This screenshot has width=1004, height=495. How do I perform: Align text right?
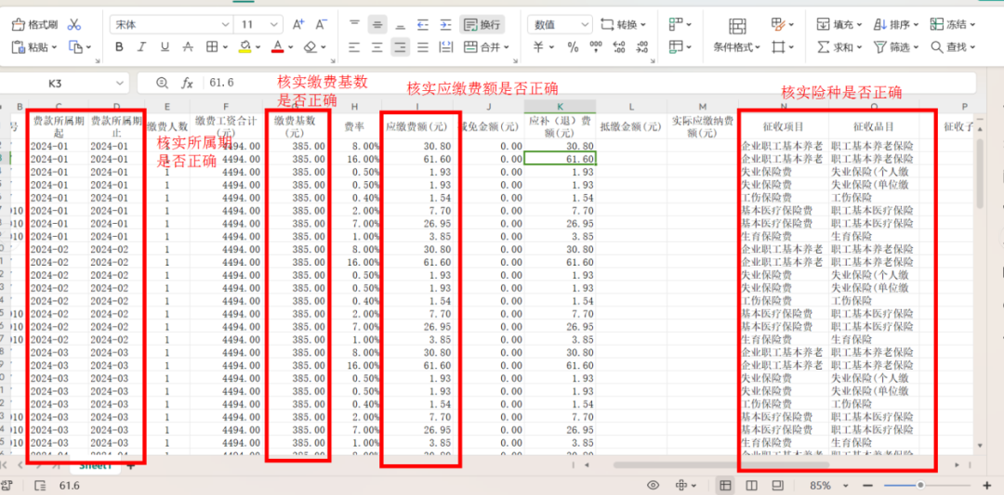[x=400, y=46]
